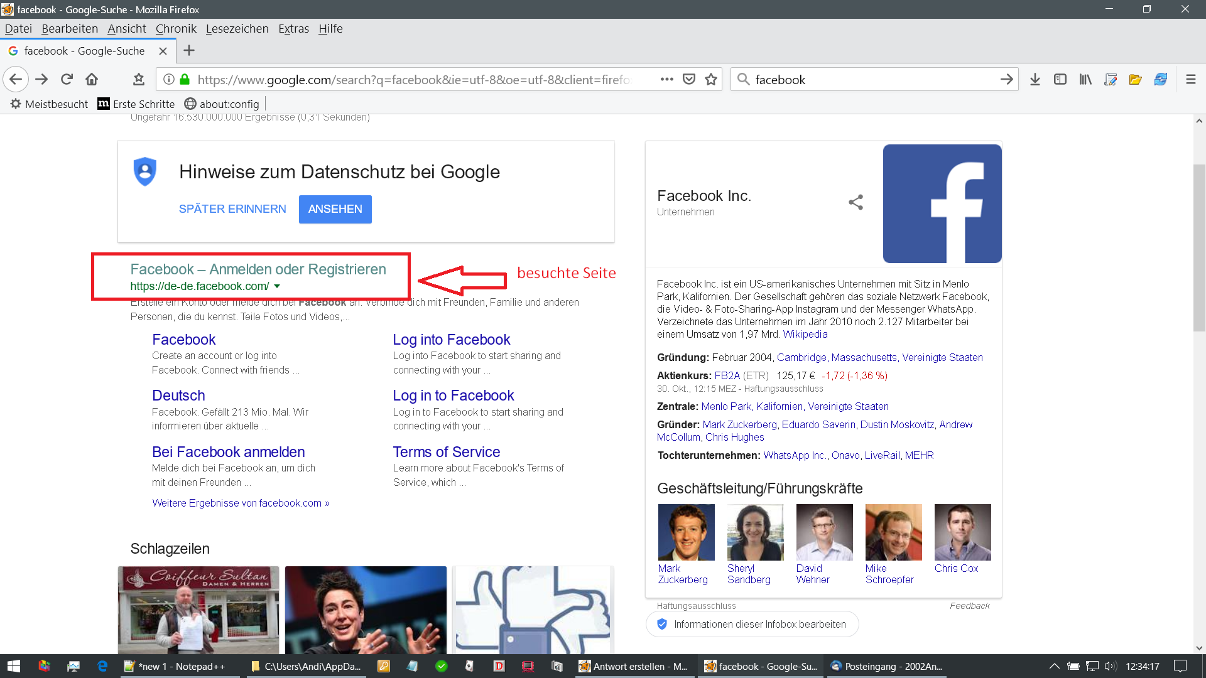Image resolution: width=1206 pixels, height=678 pixels.
Task: Show hidden system tray icons chevron
Action: 1055,666
